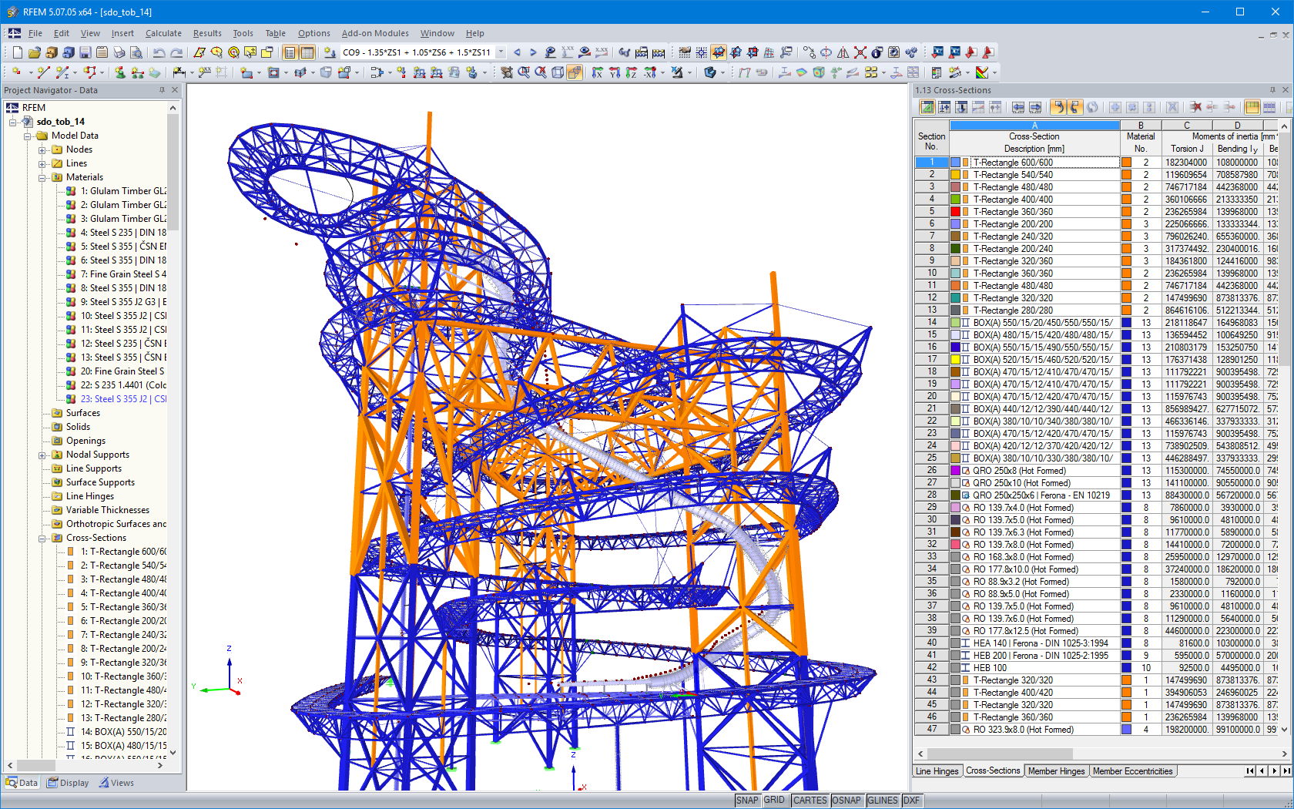The height and width of the screenshot is (809, 1294).
Task: Open the Calculate menu
Action: (x=163, y=33)
